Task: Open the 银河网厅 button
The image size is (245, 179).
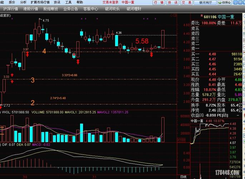Action: 205,3
